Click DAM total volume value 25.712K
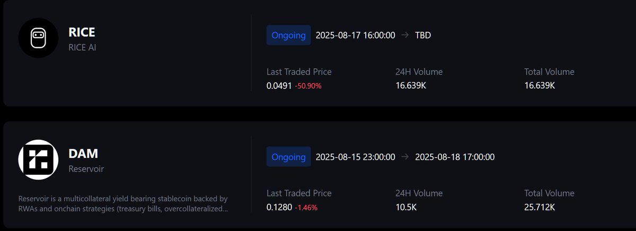Image resolution: width=636 pixels, height=231 pixels. 540,207
